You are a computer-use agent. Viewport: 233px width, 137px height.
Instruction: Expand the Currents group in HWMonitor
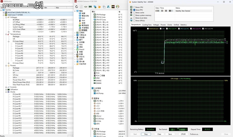click(x=6, y=87)
